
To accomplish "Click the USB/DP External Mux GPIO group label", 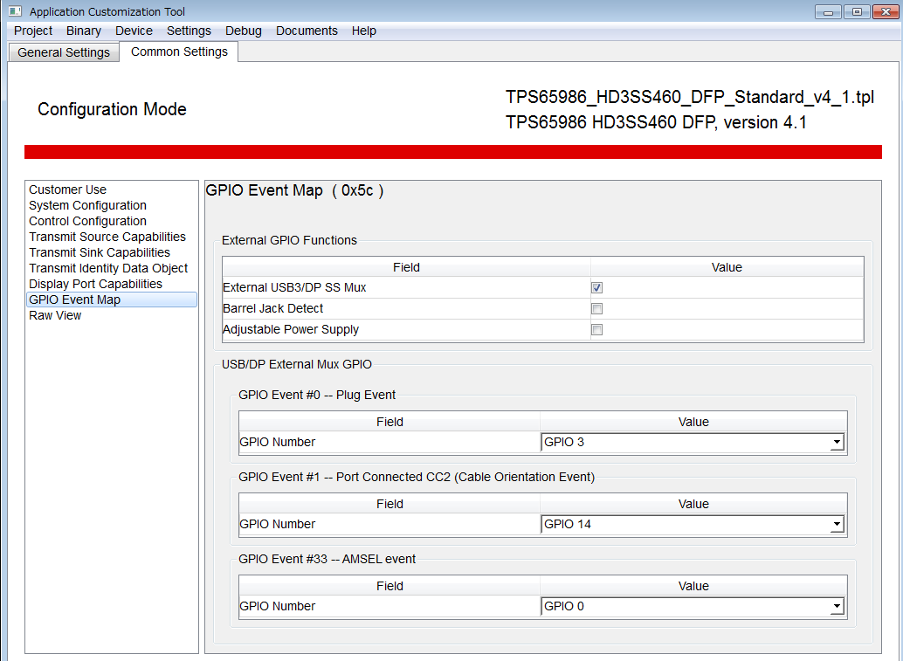I will point(297,364).
